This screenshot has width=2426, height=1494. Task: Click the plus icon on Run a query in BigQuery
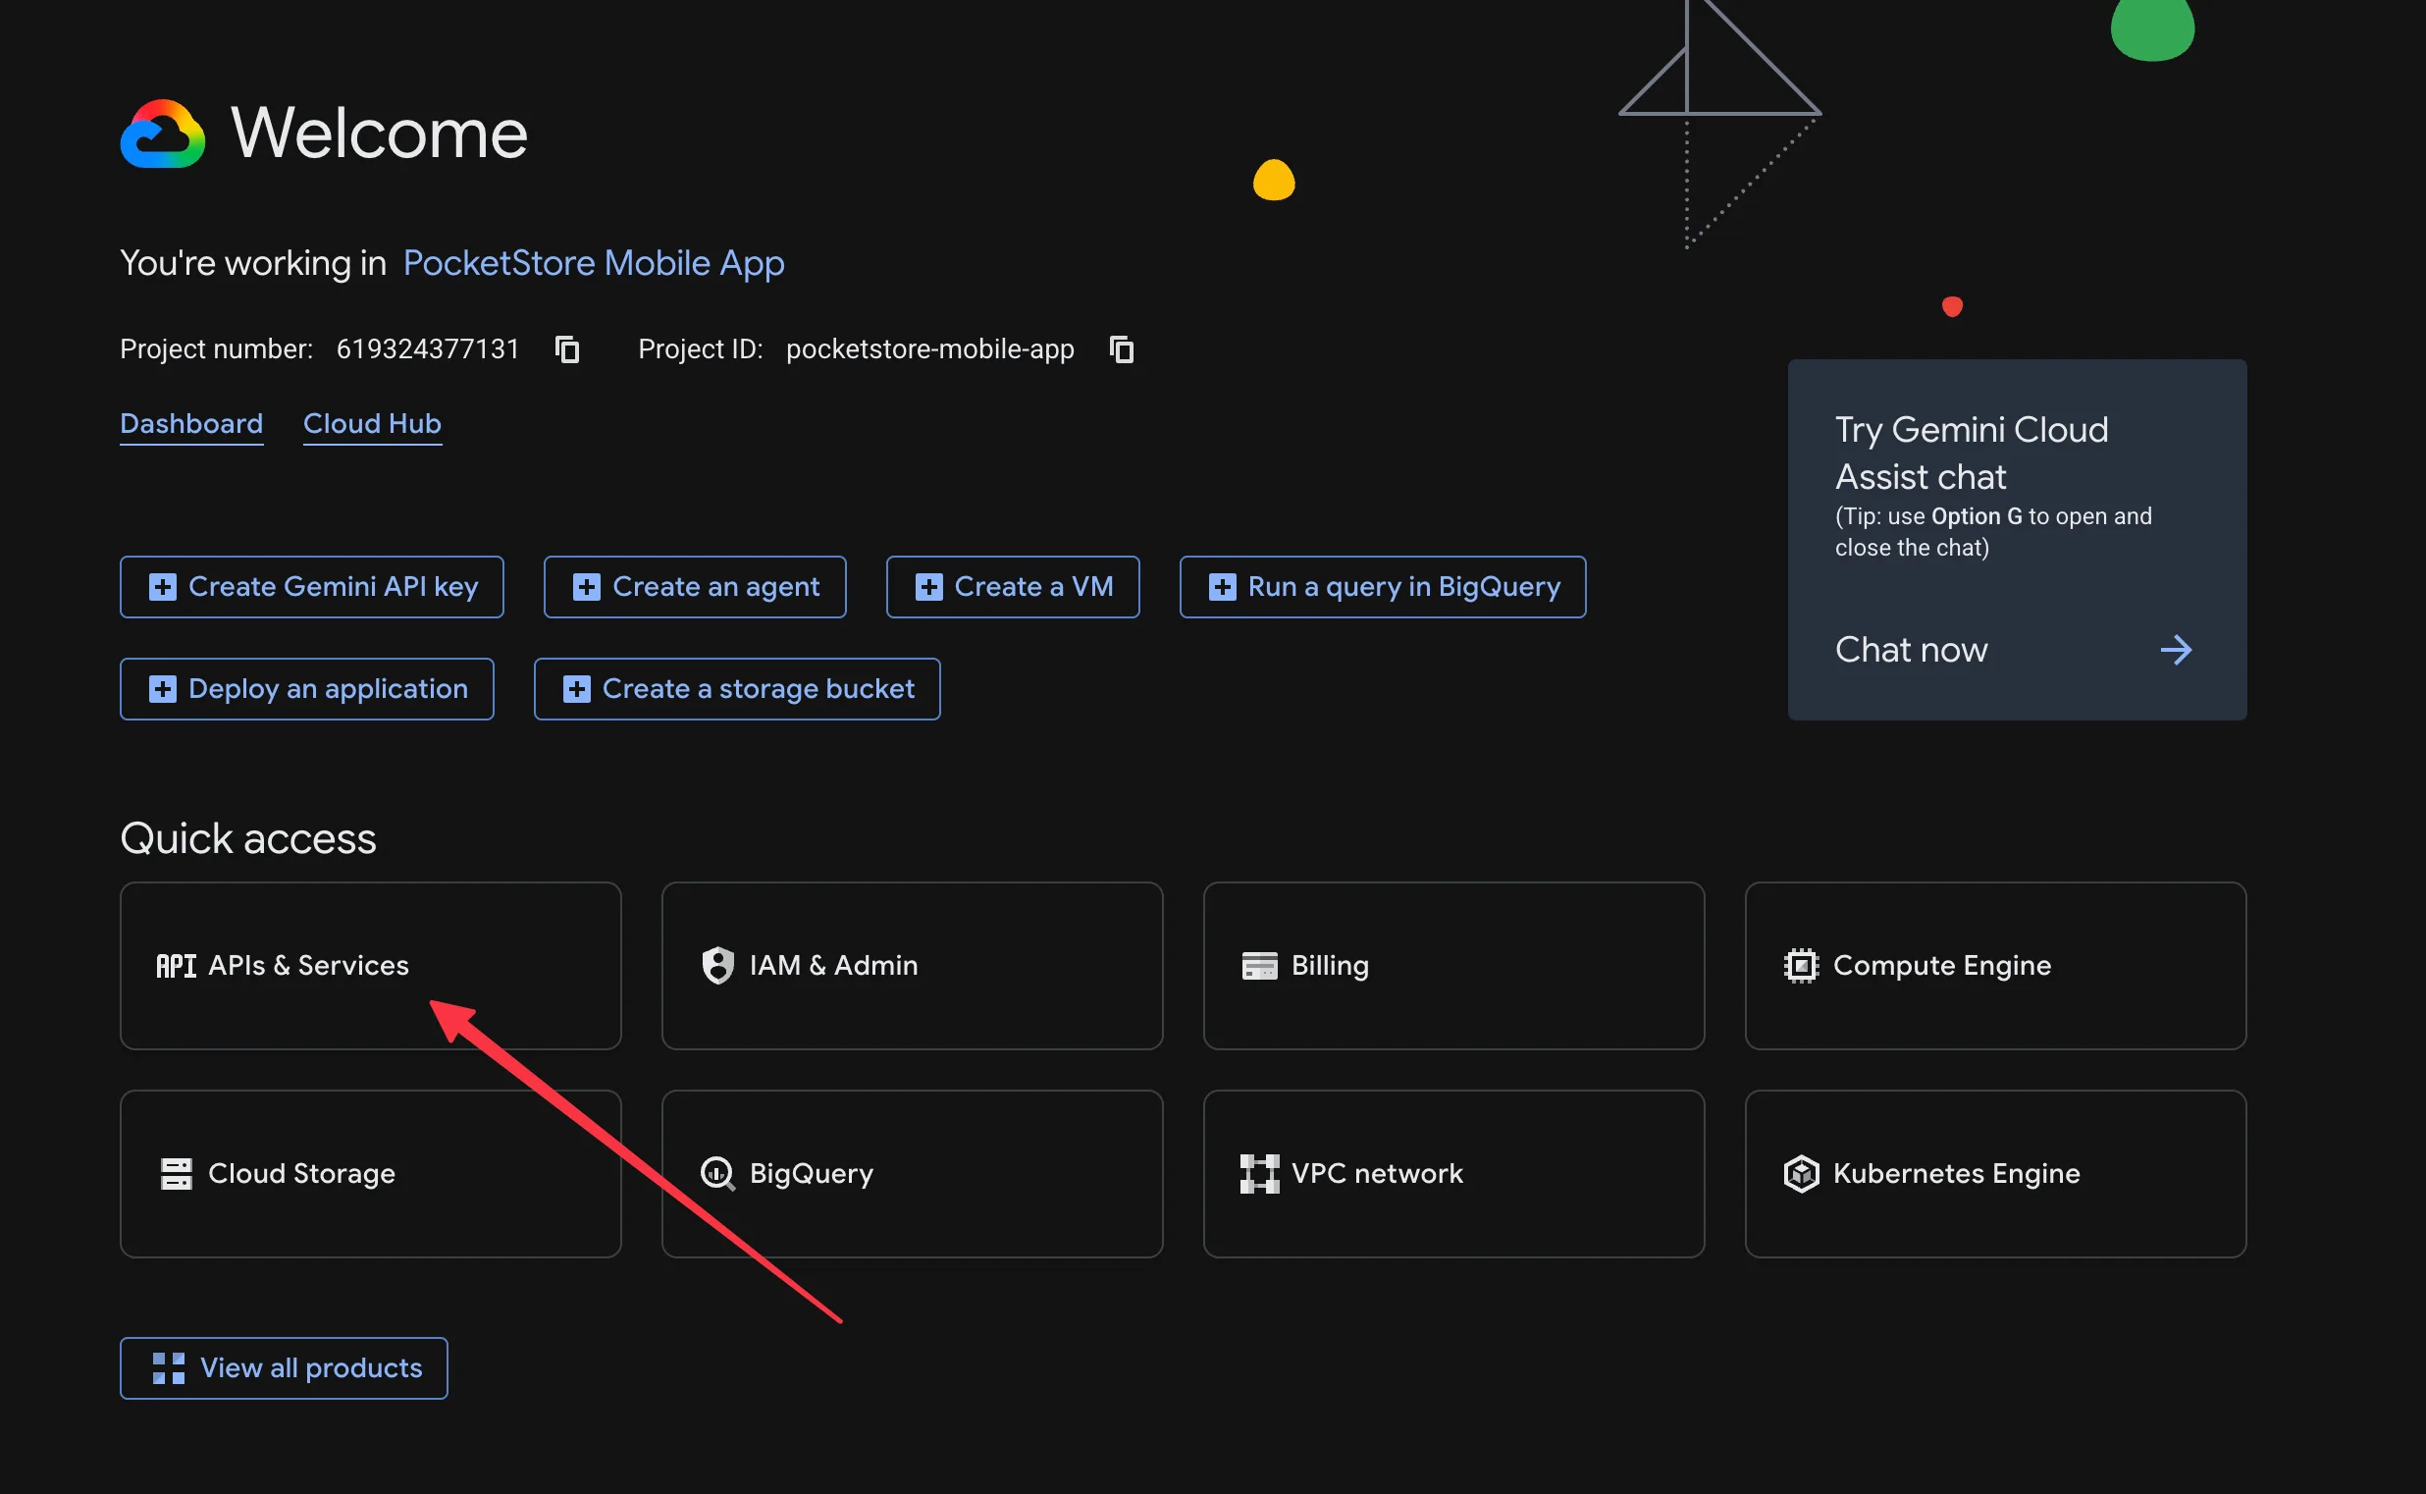tap(1222, 587)
